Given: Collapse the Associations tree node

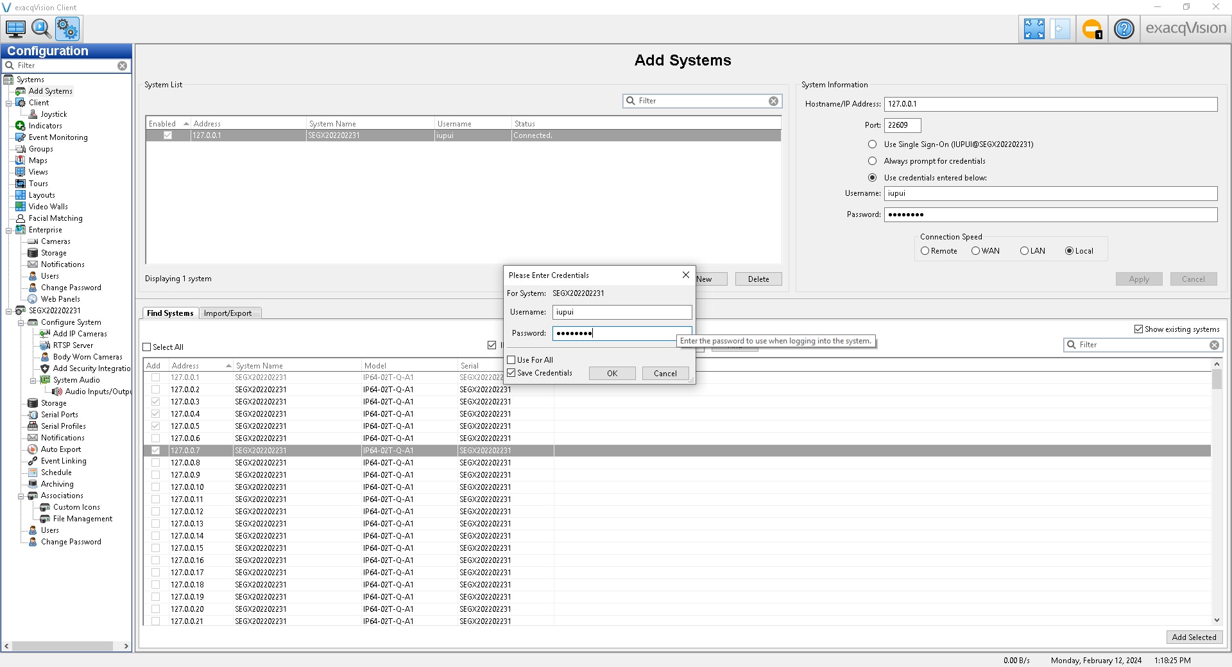Looking at the screenshot, I should (x=21, y=496).
